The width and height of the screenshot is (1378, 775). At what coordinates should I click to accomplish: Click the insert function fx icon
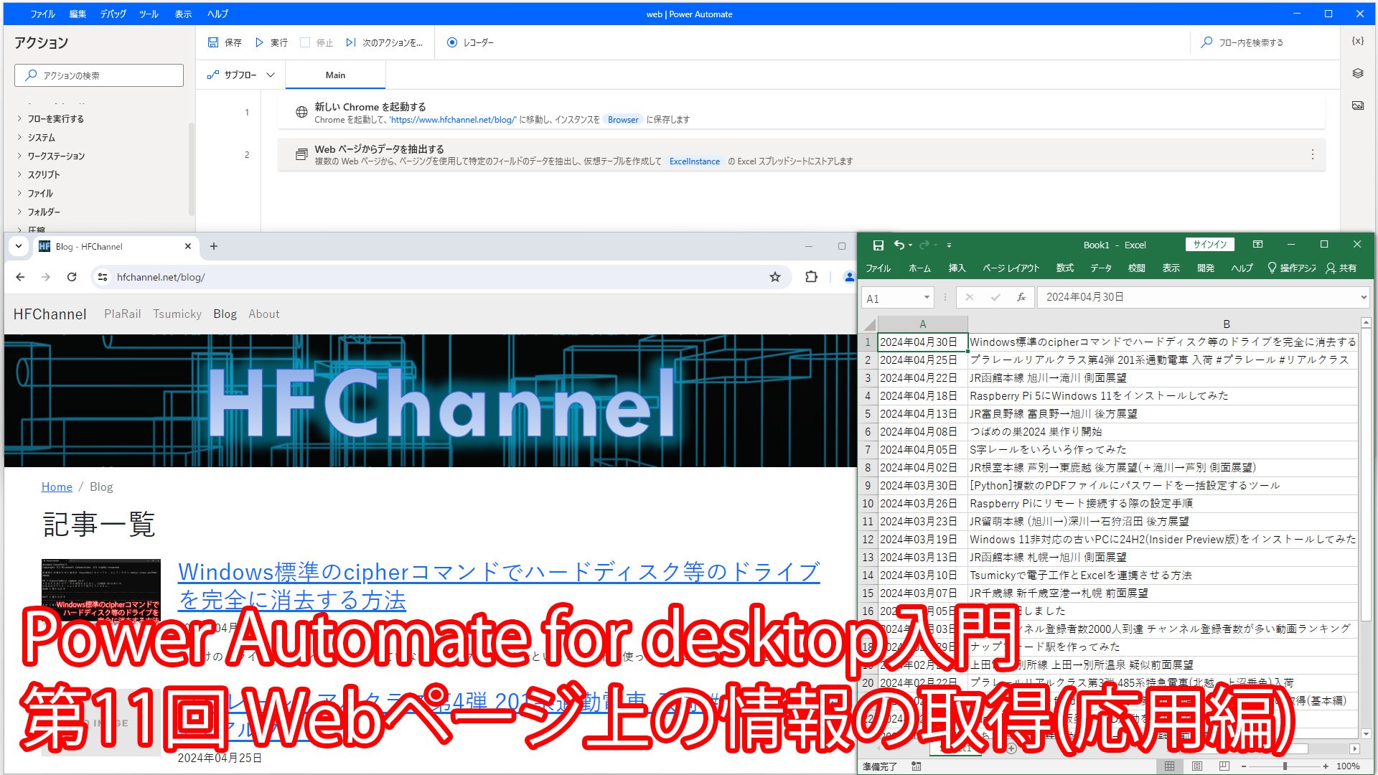point(1021,297)
